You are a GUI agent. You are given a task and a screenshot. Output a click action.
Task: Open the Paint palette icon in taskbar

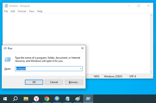tap(78, 99)
